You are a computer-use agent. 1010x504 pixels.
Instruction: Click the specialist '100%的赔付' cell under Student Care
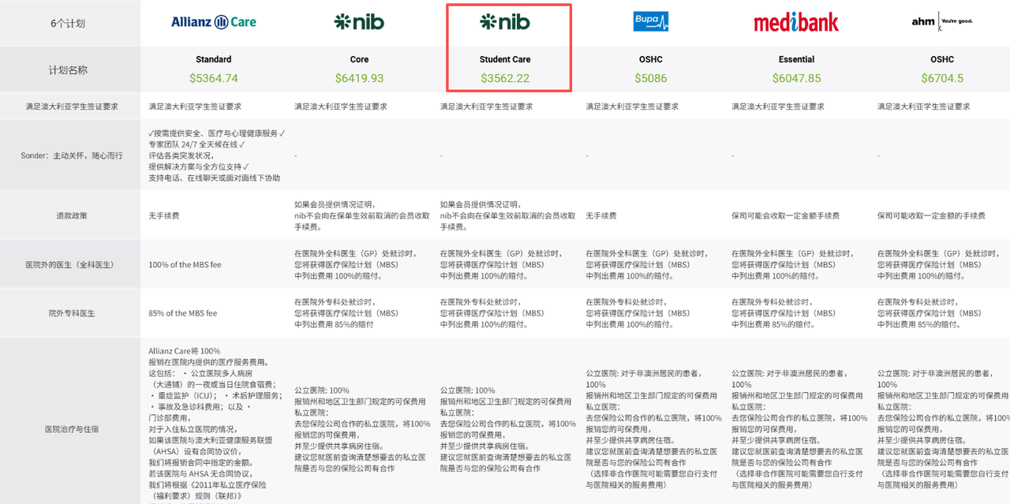pos(494,313)
